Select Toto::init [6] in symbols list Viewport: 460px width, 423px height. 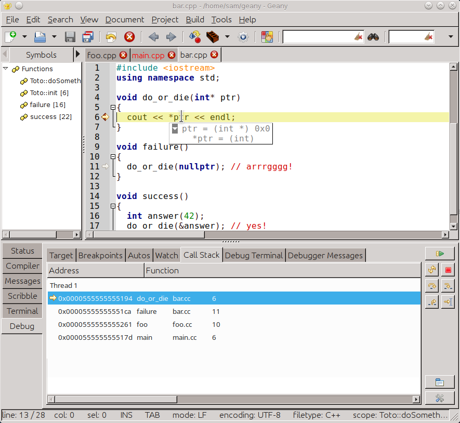[49, 93]
